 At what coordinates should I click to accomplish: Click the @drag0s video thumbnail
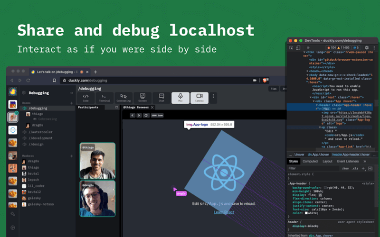(97, 198)
